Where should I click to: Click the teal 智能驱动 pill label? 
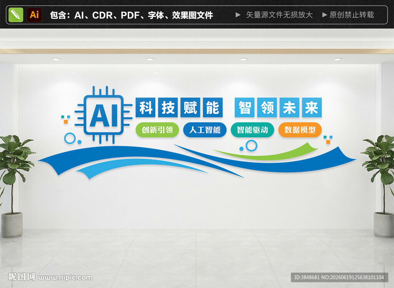pos(252,130)
